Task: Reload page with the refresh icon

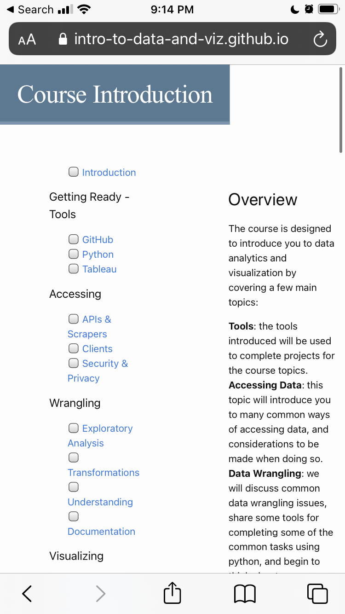Action: (x=320, y=40)
